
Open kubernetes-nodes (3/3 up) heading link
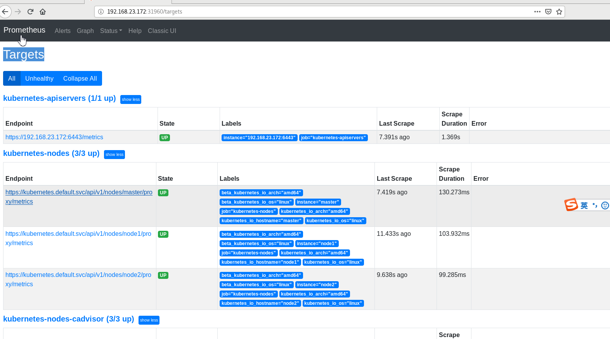[51, 154]
